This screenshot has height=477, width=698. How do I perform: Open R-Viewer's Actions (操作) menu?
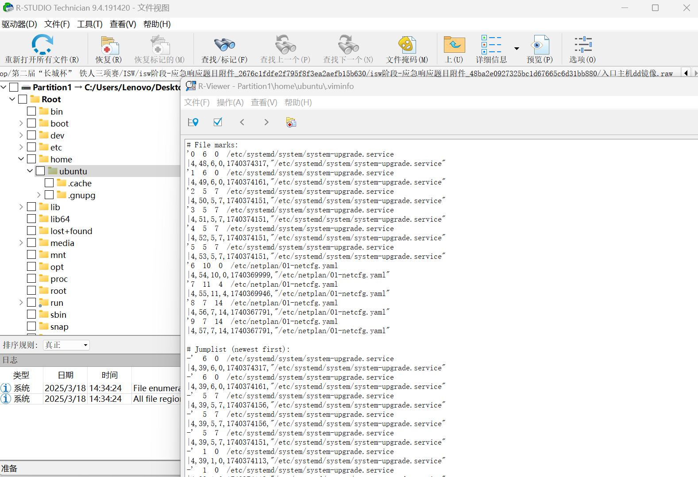point(230,103)
